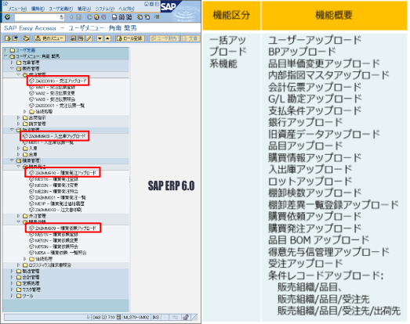Click the small icon after D43 (2) 710 in status bar
410x324 pixels.
coord(118,317)
